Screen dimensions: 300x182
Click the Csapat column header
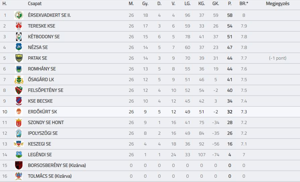tap(35, 3)
